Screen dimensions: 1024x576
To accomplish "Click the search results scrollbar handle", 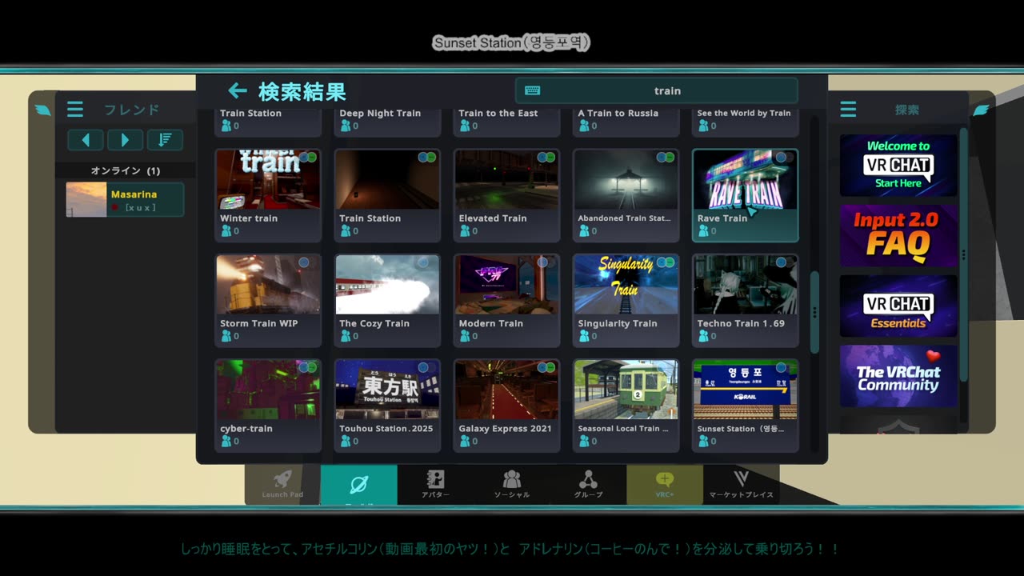I will [x=814, y=312].
